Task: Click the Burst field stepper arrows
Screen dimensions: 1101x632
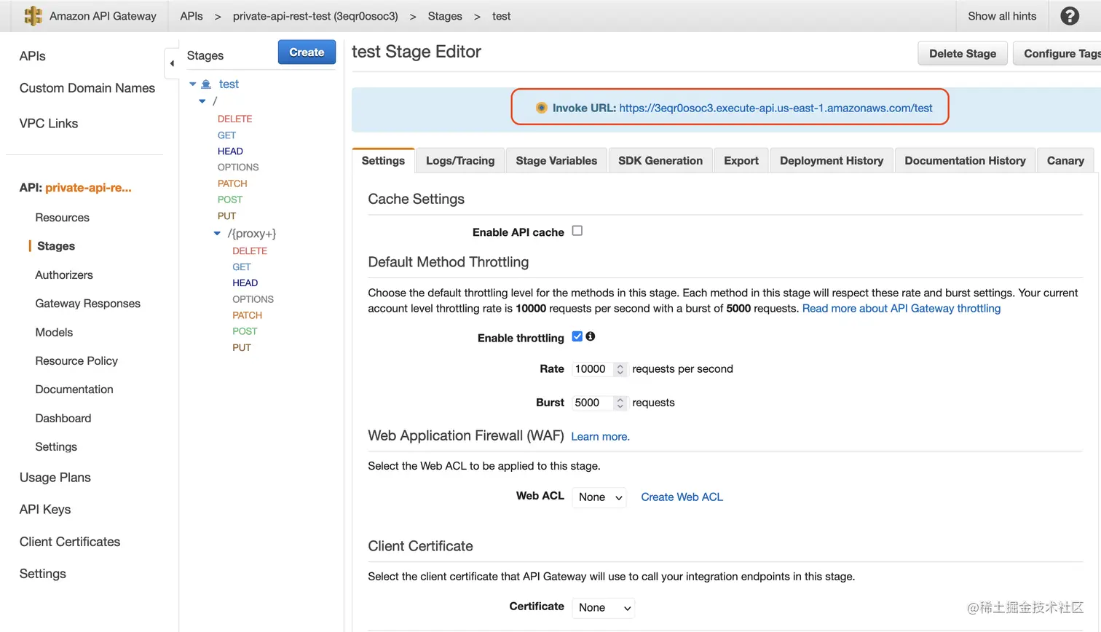Action: pos(620,403)
